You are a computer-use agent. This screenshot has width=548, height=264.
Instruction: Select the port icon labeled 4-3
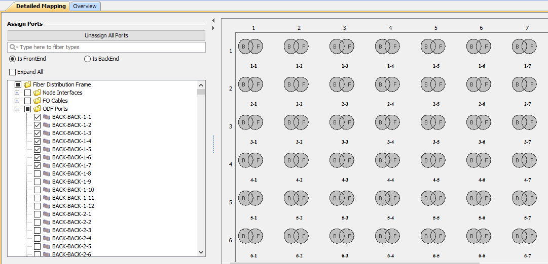pyautogui.click(x=342, y=161)
